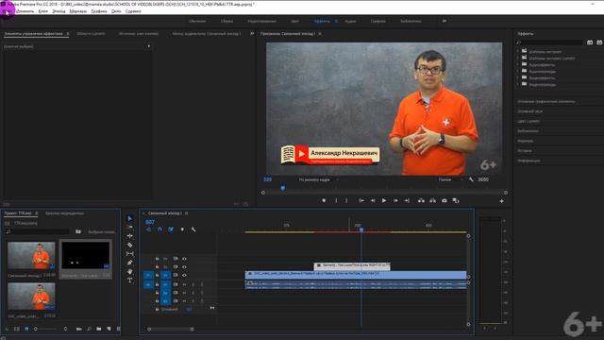Open playback resolution dropdown Полное
This screenshot has height=340, width=604.
450,179
